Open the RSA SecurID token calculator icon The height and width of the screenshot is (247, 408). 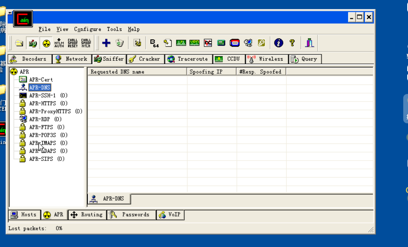click(x=234, y=43)
